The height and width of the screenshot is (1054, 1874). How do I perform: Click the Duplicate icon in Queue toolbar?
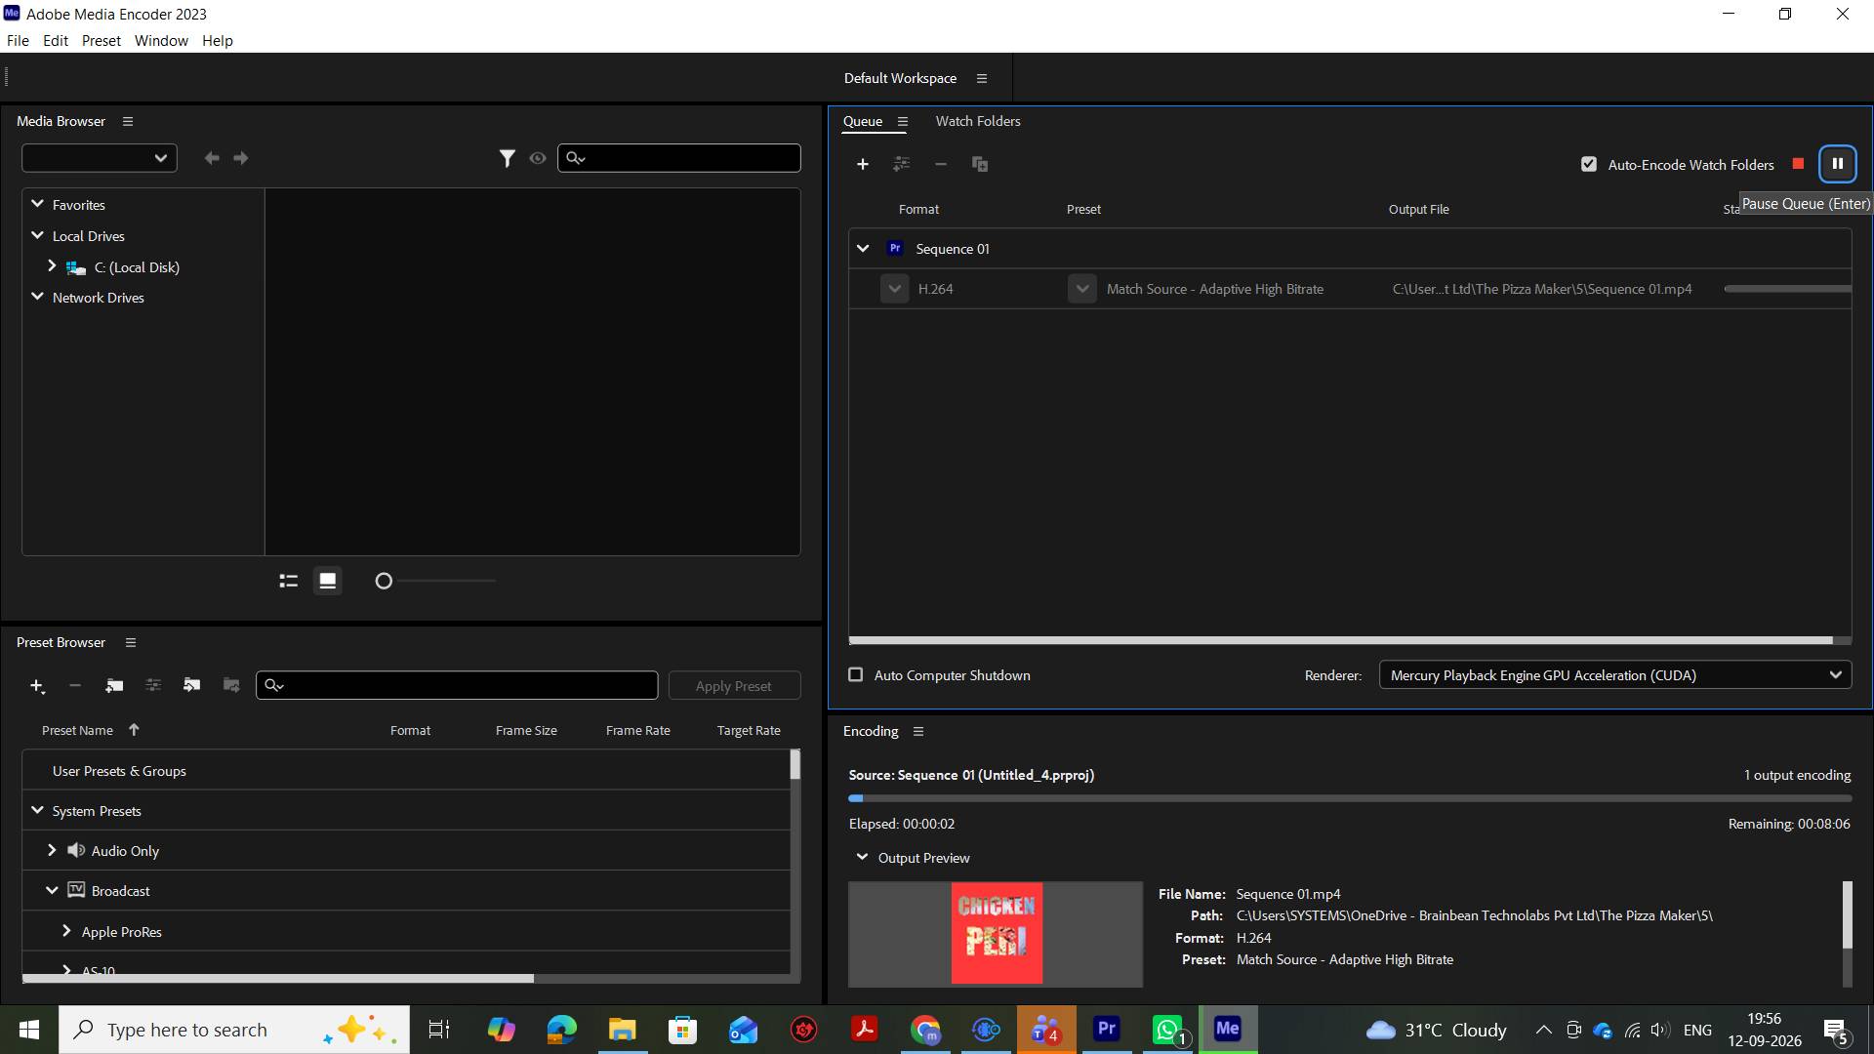coord(980,164)
